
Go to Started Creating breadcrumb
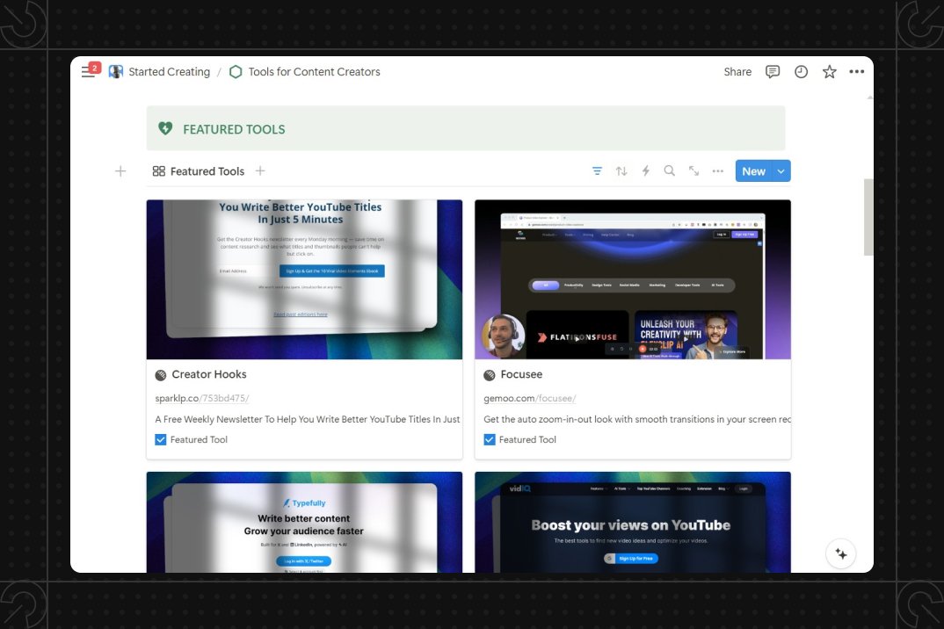pyautogui.click(x=169, y=72)
